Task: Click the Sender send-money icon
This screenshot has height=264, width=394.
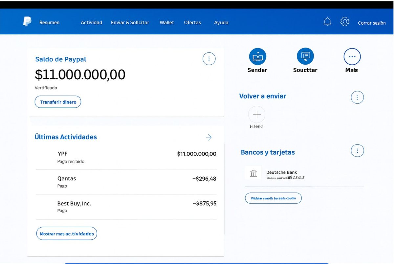Action: click(257, 56)
